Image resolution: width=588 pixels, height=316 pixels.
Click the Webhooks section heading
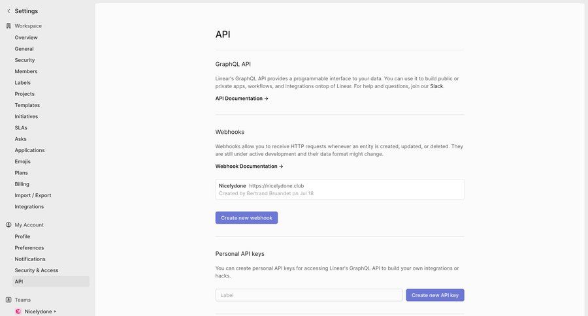229,132
